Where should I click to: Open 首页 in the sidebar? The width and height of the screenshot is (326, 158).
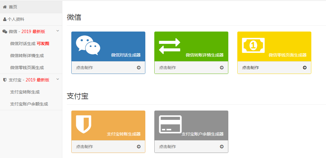[31, 7]
